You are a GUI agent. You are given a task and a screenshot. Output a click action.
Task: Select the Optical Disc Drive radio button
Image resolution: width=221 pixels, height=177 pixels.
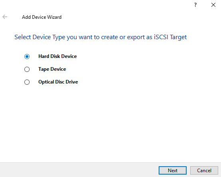pos(27,82)
